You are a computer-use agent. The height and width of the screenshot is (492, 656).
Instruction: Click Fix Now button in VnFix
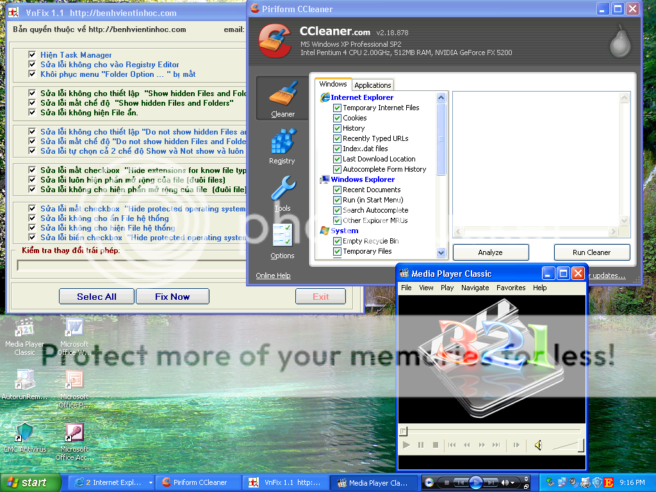click(x=172, y=297)
